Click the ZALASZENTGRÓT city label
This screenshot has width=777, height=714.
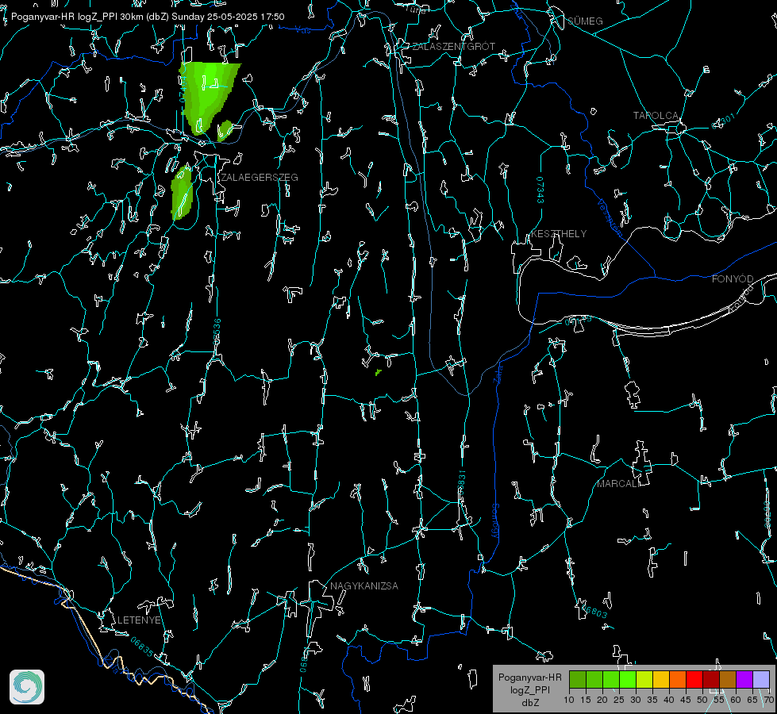(453, 46)
